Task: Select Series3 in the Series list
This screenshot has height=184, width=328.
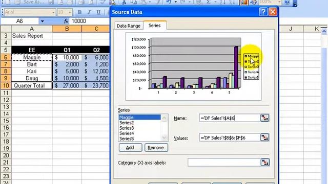Action: [139, 128]
